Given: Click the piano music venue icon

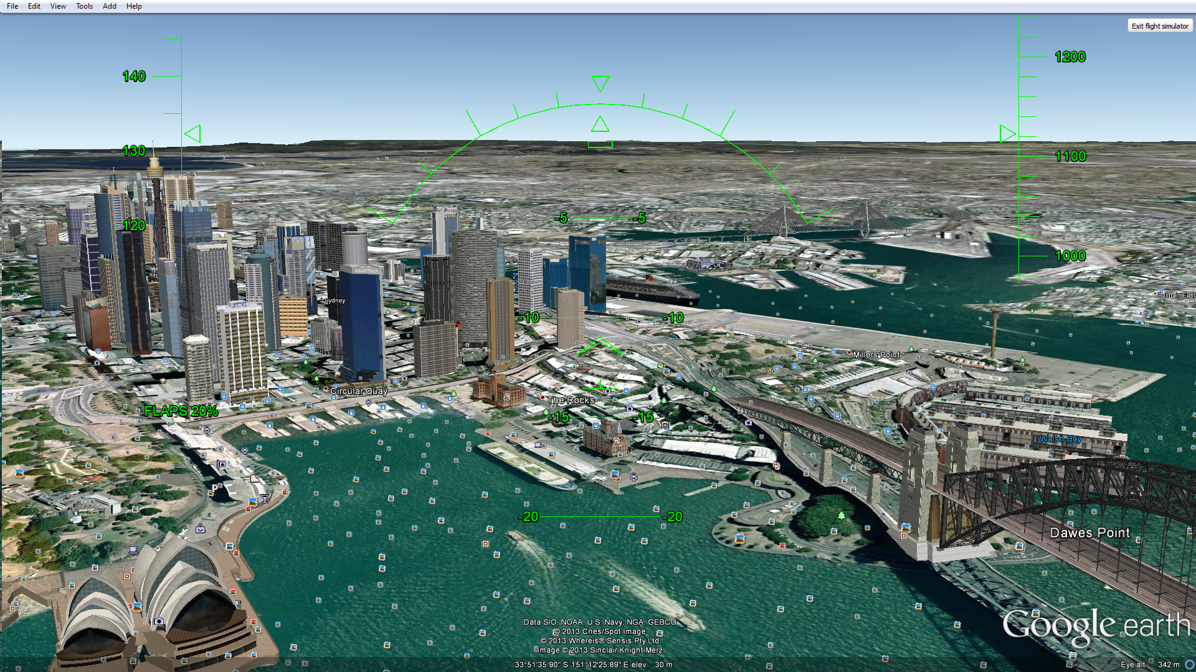Looking at the screenshot, I should (x=254, y=478).
